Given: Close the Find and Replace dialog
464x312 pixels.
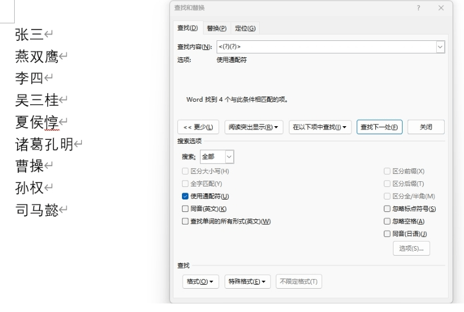Looking at the screenshot, I should pos(441,8).
